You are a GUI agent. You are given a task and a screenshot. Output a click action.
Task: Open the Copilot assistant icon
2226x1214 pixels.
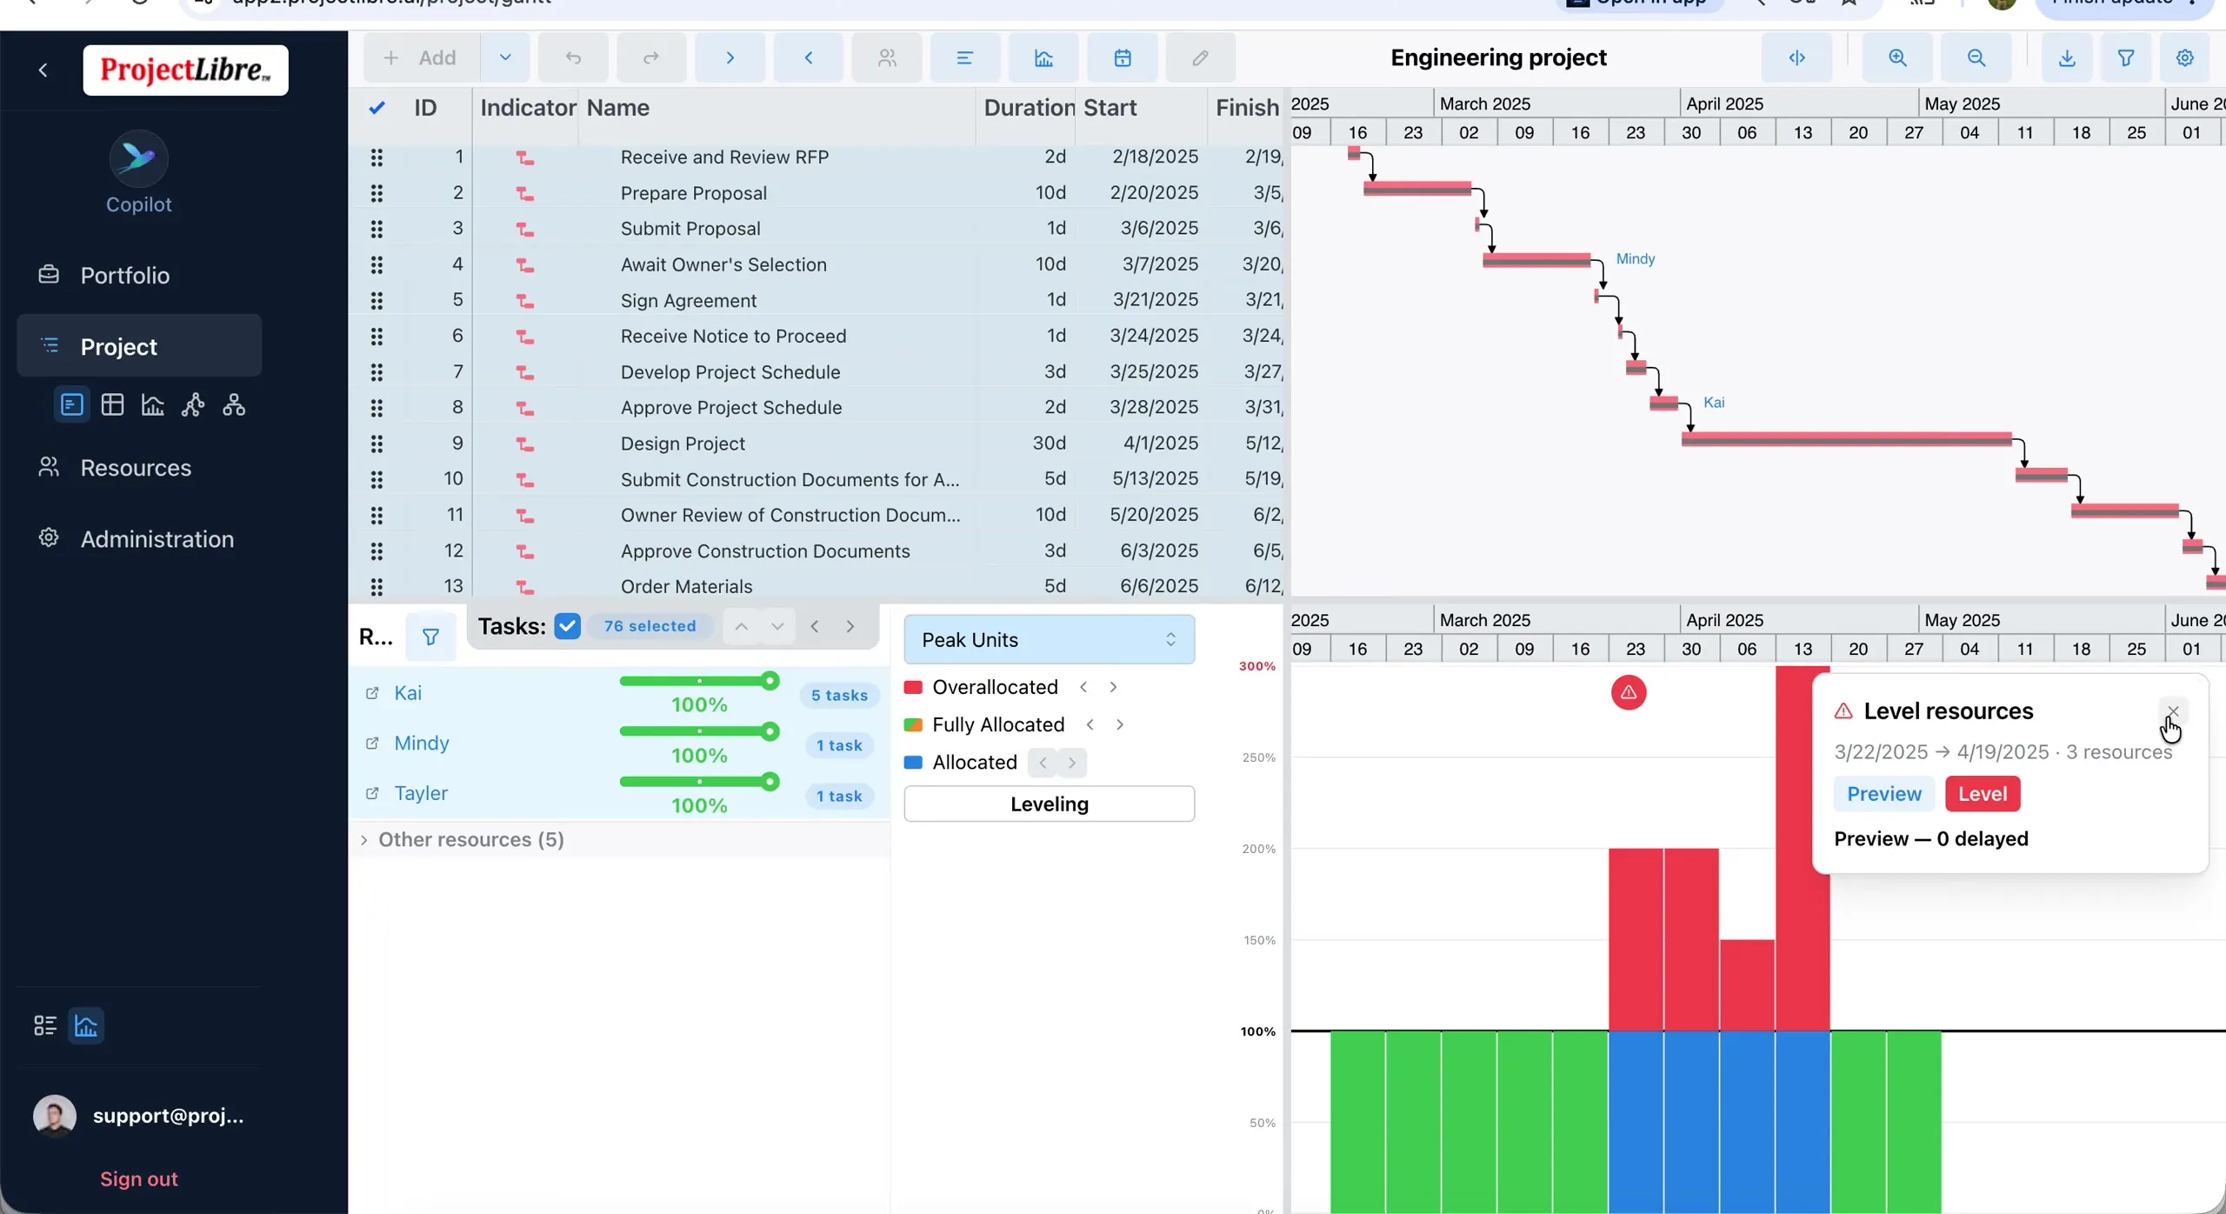tap(138, 158)
